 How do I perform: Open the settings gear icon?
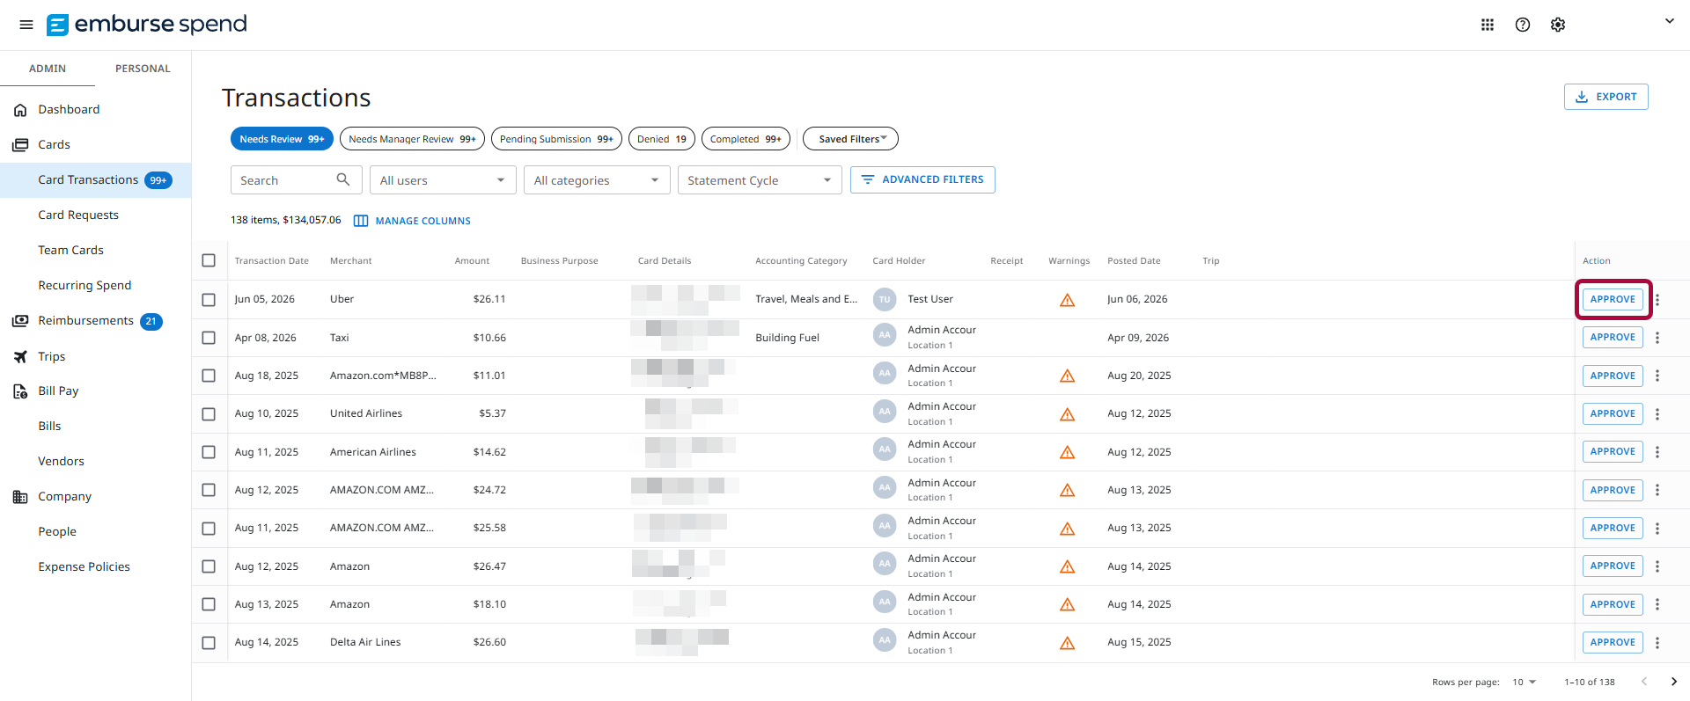pos(1558,25)
